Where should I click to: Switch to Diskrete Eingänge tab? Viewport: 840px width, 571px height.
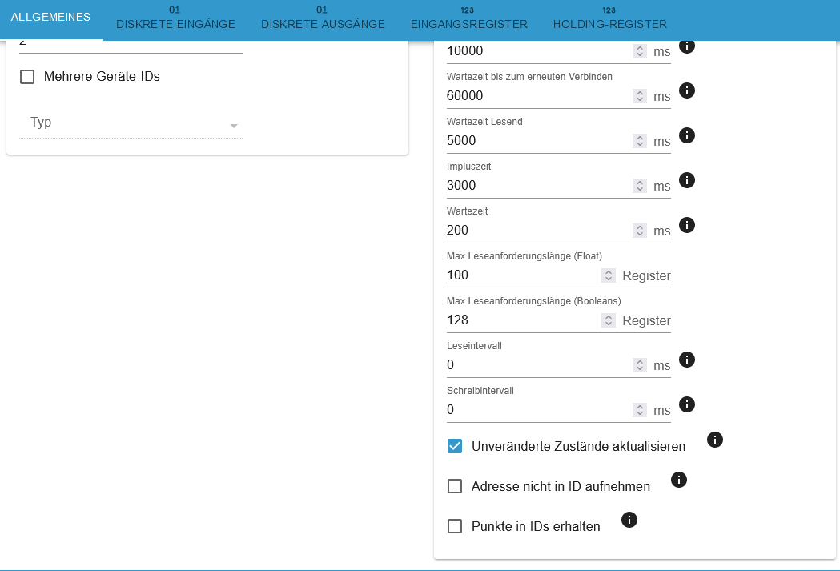pos(175,18)
